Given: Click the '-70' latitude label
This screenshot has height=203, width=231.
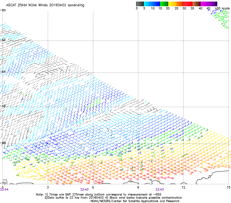Looking at the screenshot, I should tap(3, 183).
